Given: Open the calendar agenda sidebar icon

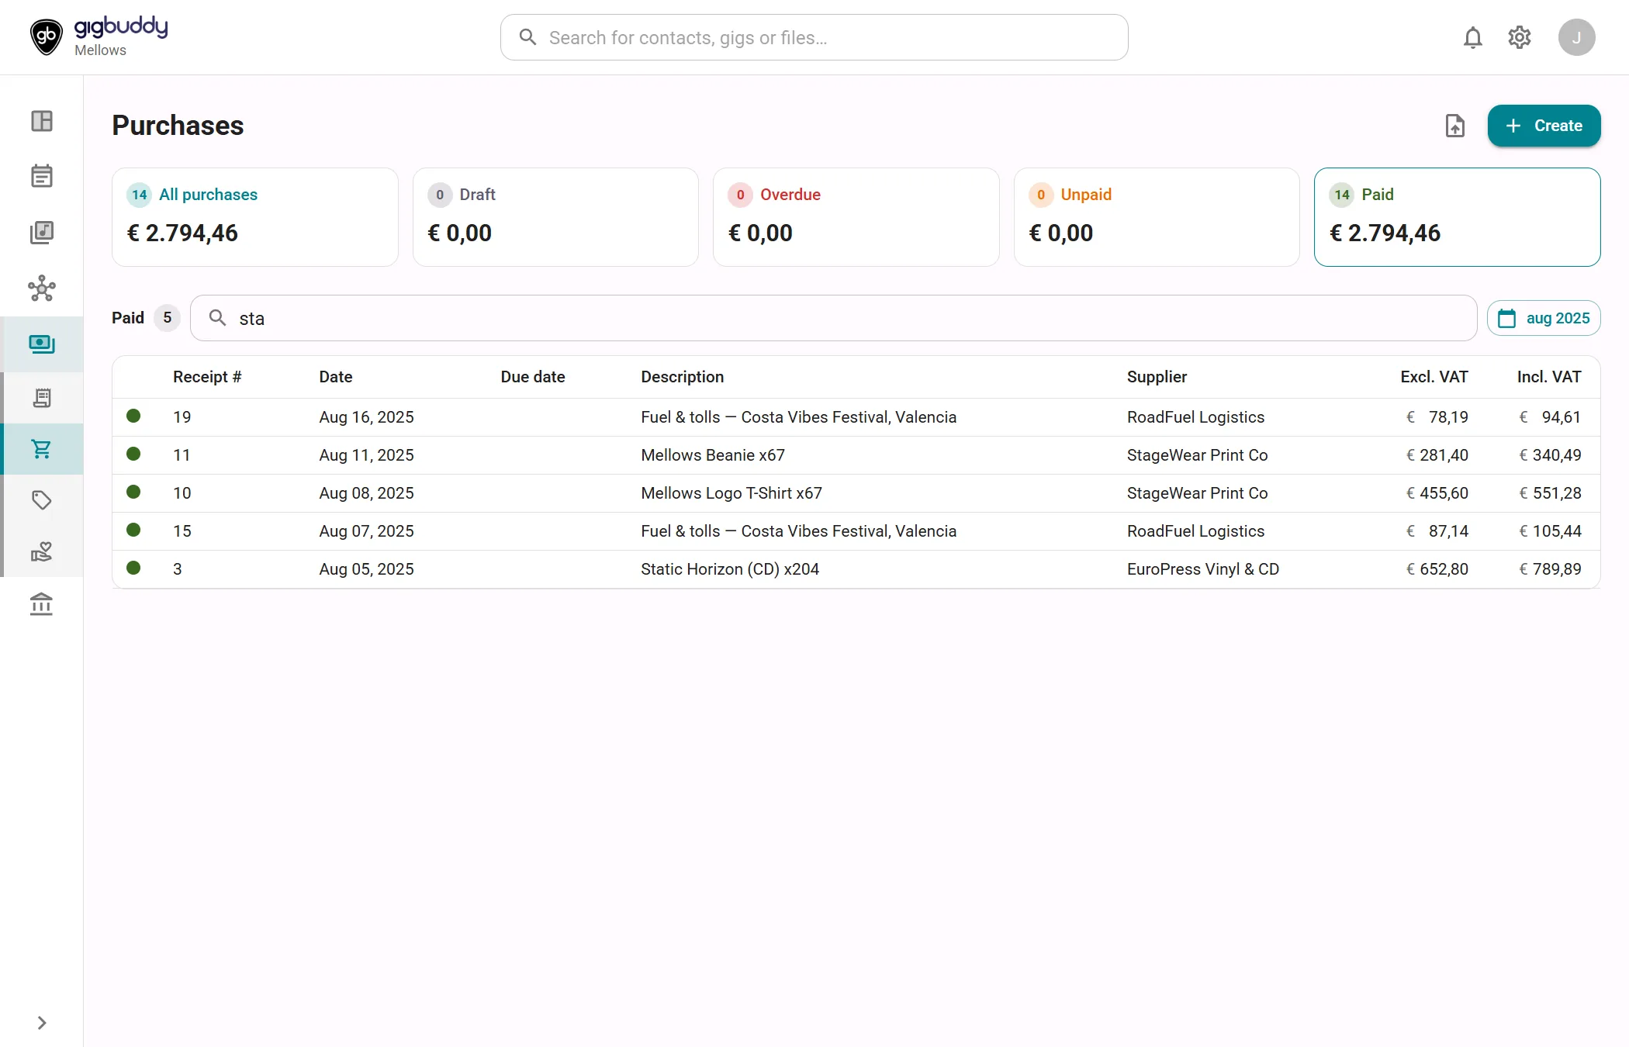Looking at the screenshot, I should click(x=42, y=176).
